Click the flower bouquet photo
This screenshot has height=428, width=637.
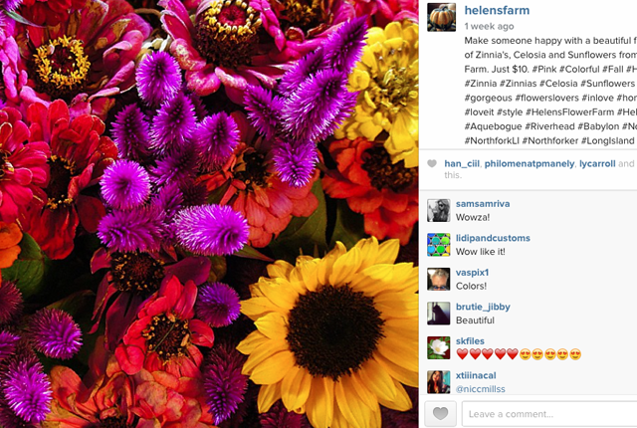pos(209,214)
